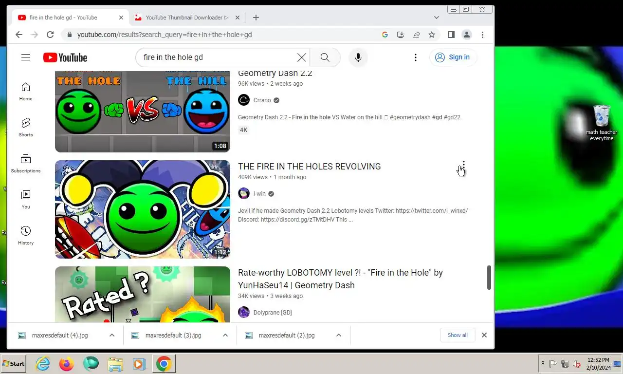Expand options for maxresdefault (4).jpg
The height and width of the screenshot is (374, 623).
(x=112, y=335)
